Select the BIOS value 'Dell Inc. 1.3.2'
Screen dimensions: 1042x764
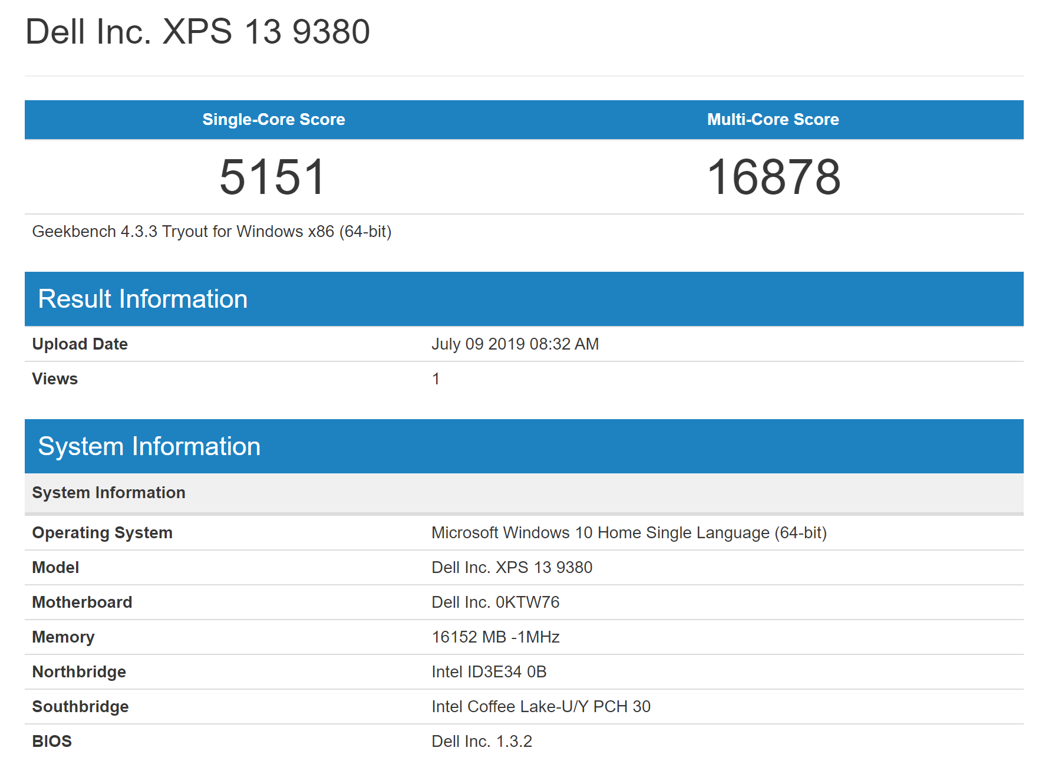(482, 742)
